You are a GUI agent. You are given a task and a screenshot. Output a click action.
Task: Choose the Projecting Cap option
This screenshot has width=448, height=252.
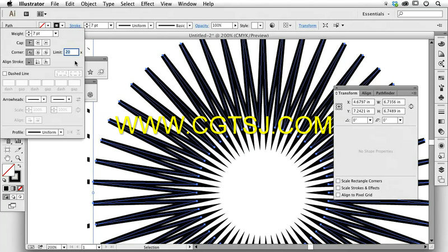(46, 43)
